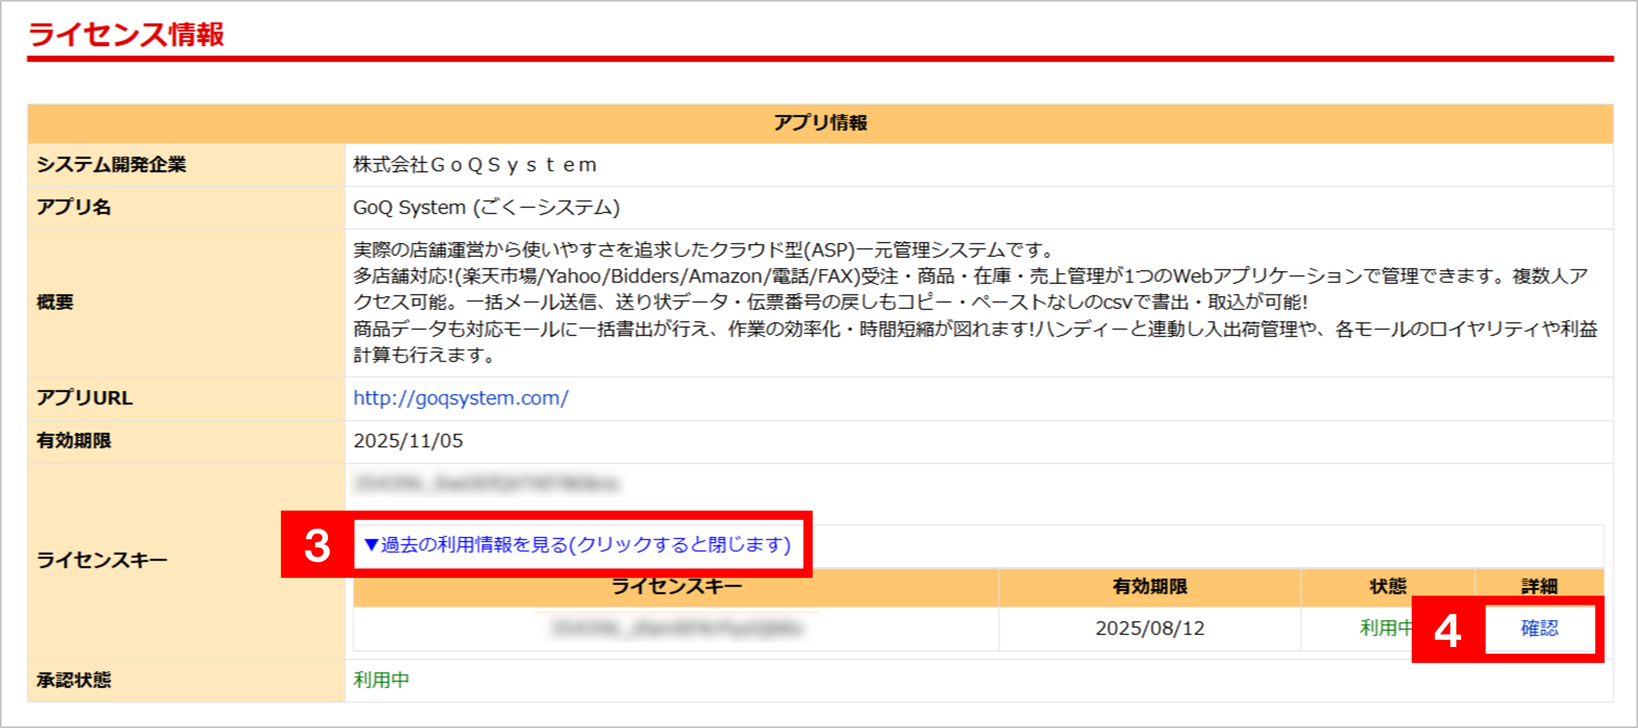Viewport: 1638px width, 728px height.
Task: Click the blurred past license key cell
Action: pos(677,628)
